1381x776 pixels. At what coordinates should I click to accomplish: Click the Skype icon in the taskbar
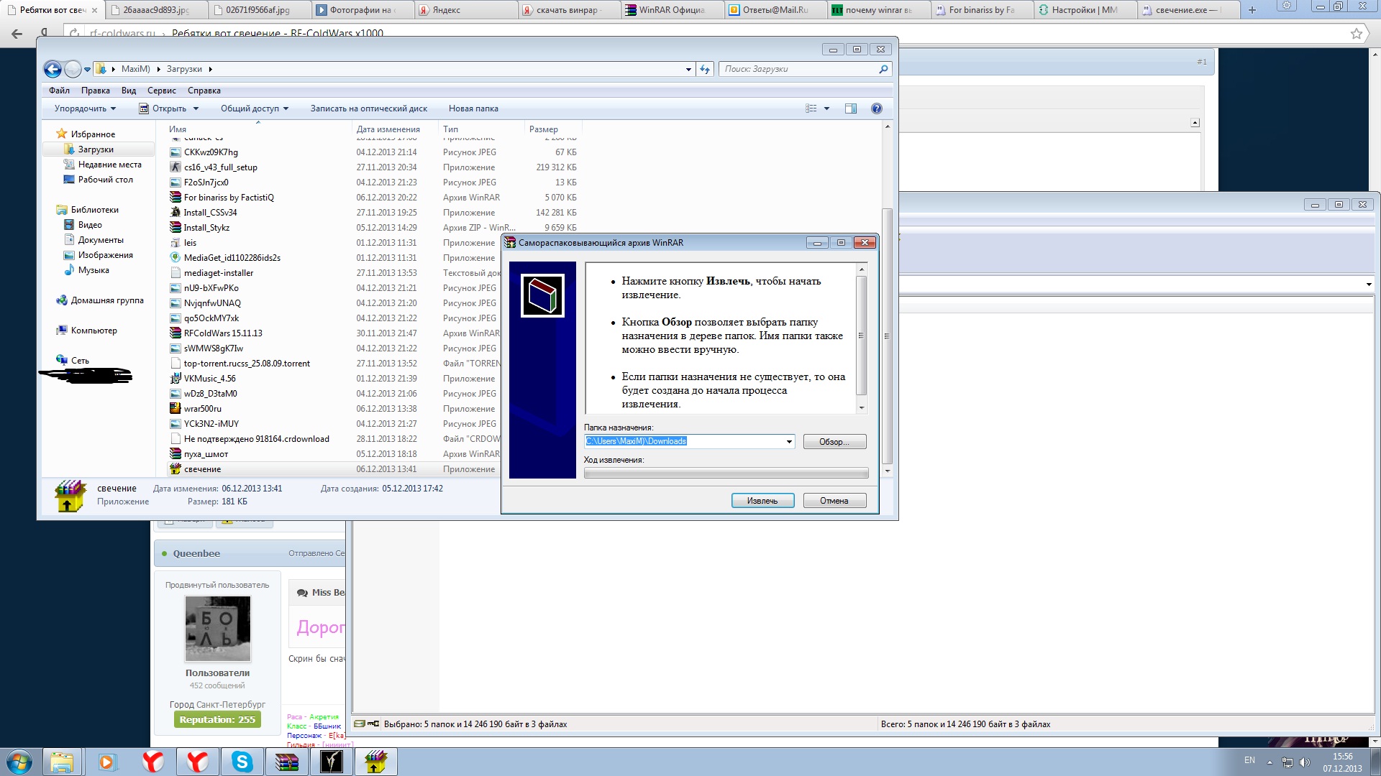pyautogui.click(x=242, y=762)
